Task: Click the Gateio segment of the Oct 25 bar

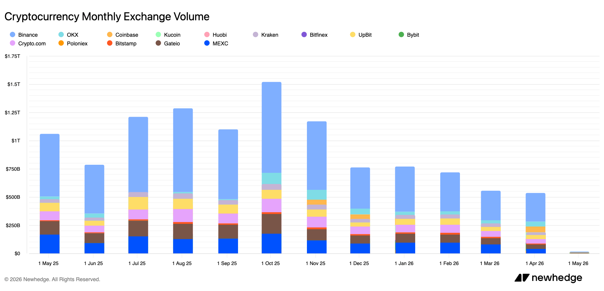Action: tap(271, 224)
